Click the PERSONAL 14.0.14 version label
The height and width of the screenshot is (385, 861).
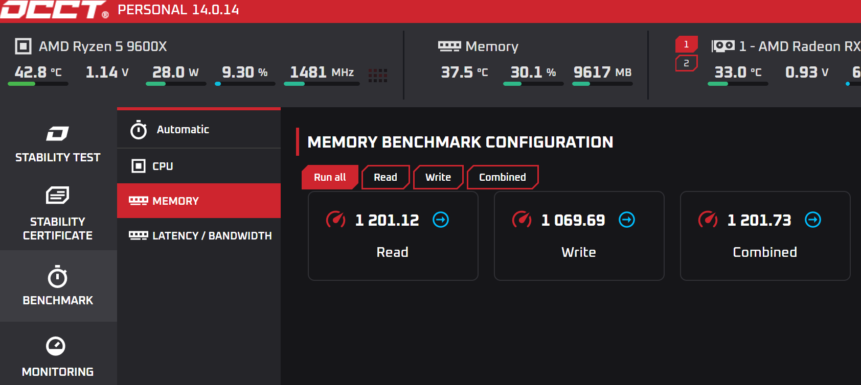click(178, 10)
